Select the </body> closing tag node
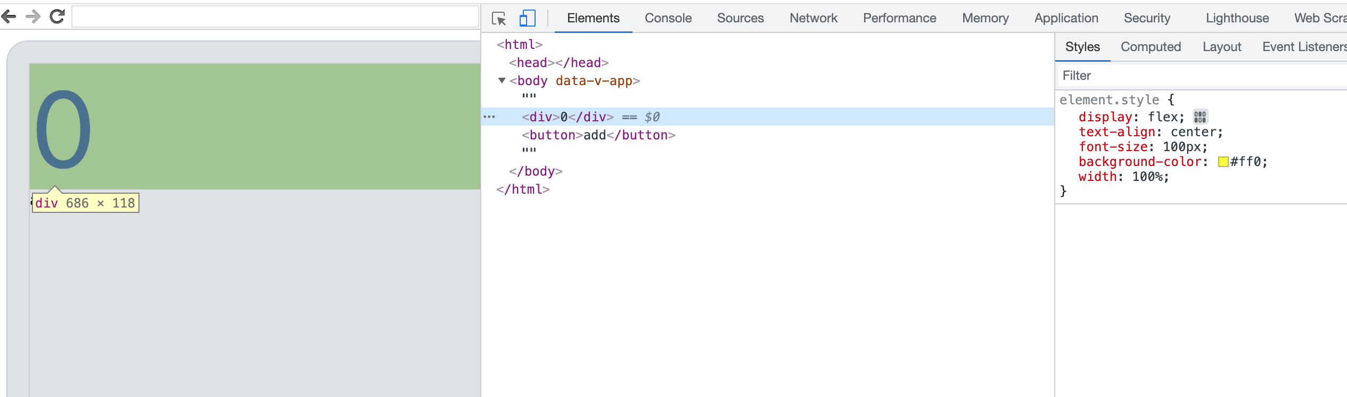Viewport: 1347px width, 397px height. [x=536, y=171]
